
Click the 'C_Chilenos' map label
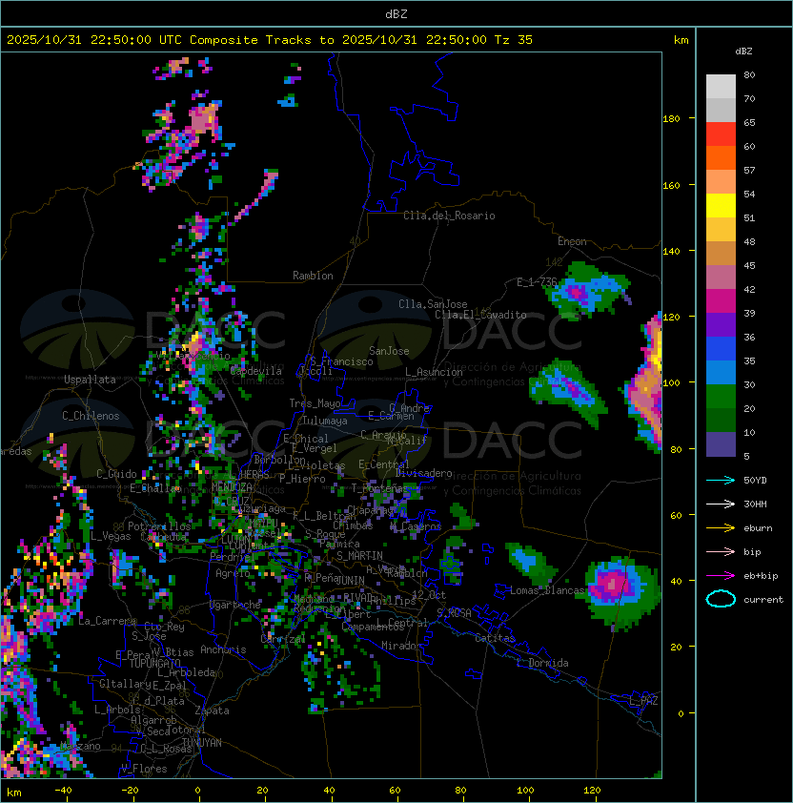pos(91,416)
